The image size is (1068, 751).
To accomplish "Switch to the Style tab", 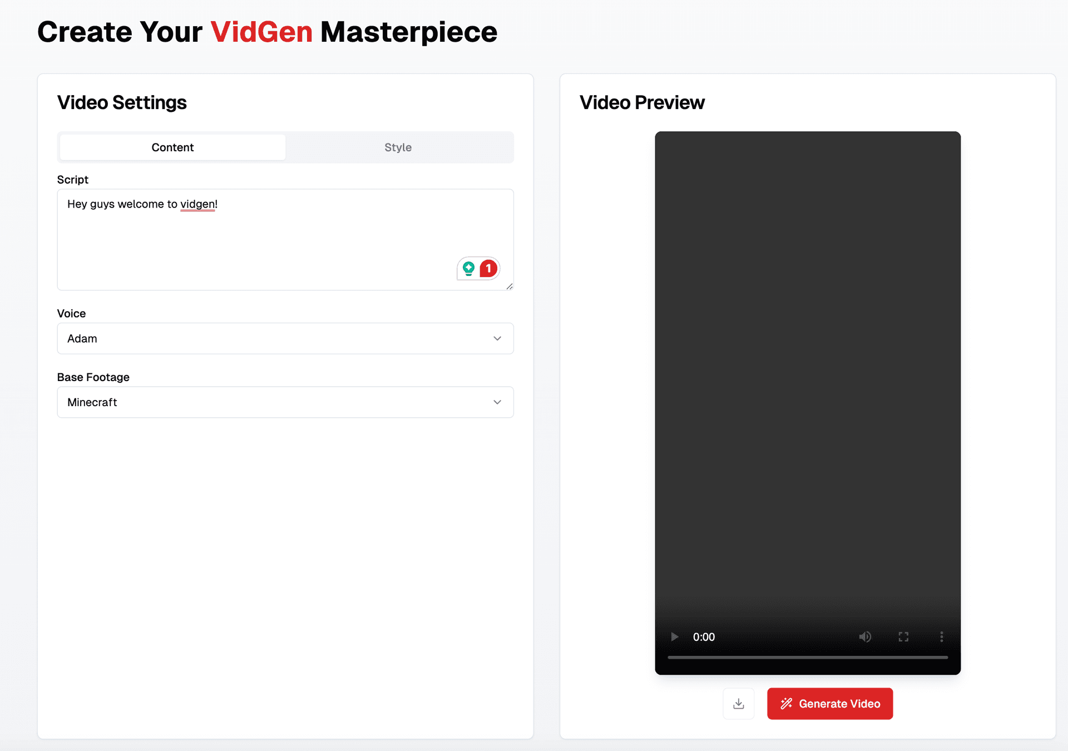I will coord(398,147).
